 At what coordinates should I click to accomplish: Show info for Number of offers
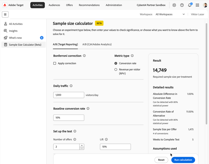[x=75, y=139]
